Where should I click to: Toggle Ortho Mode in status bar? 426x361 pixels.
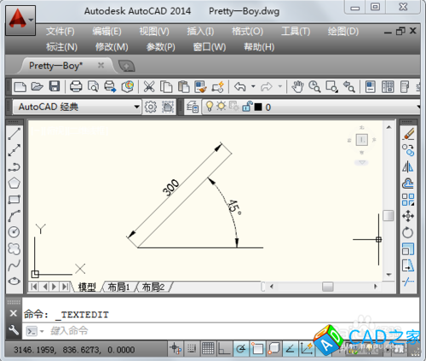click(x=224, y=349)
